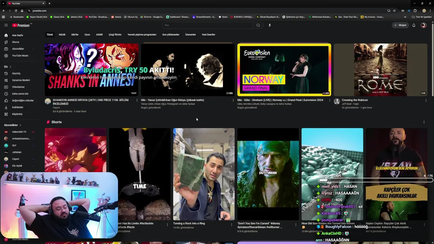434x244 pixels.
Task: Select Yemek pişirme programları chip
Action: pyautogui.click(x=142, y=35)
